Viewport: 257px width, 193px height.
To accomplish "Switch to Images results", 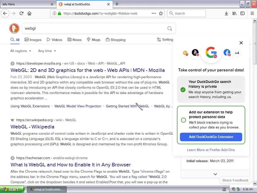I will (x=33, y=40).
